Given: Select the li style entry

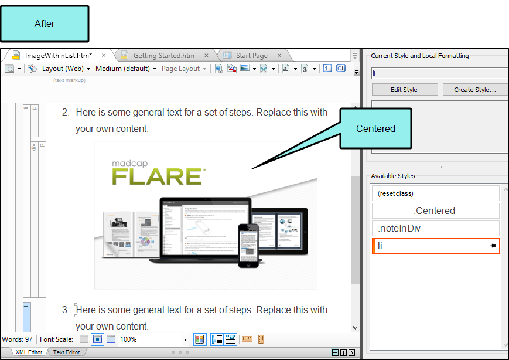Looking at the screenshot, I should click(x=435, y=246).
